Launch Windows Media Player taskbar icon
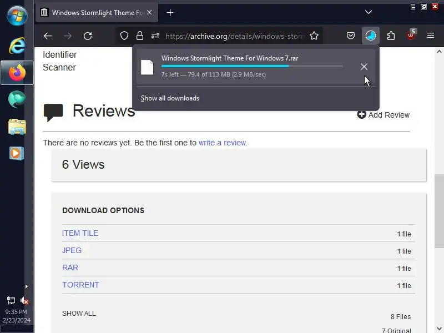444x333 pixels. (x=17, y=153)
